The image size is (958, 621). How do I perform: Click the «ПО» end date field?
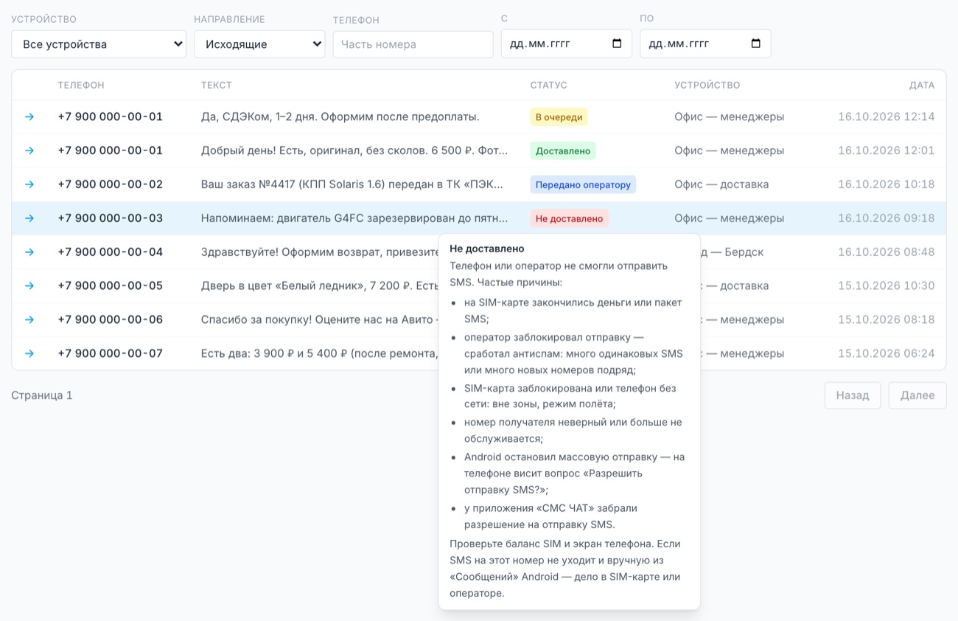pos(705,44)
